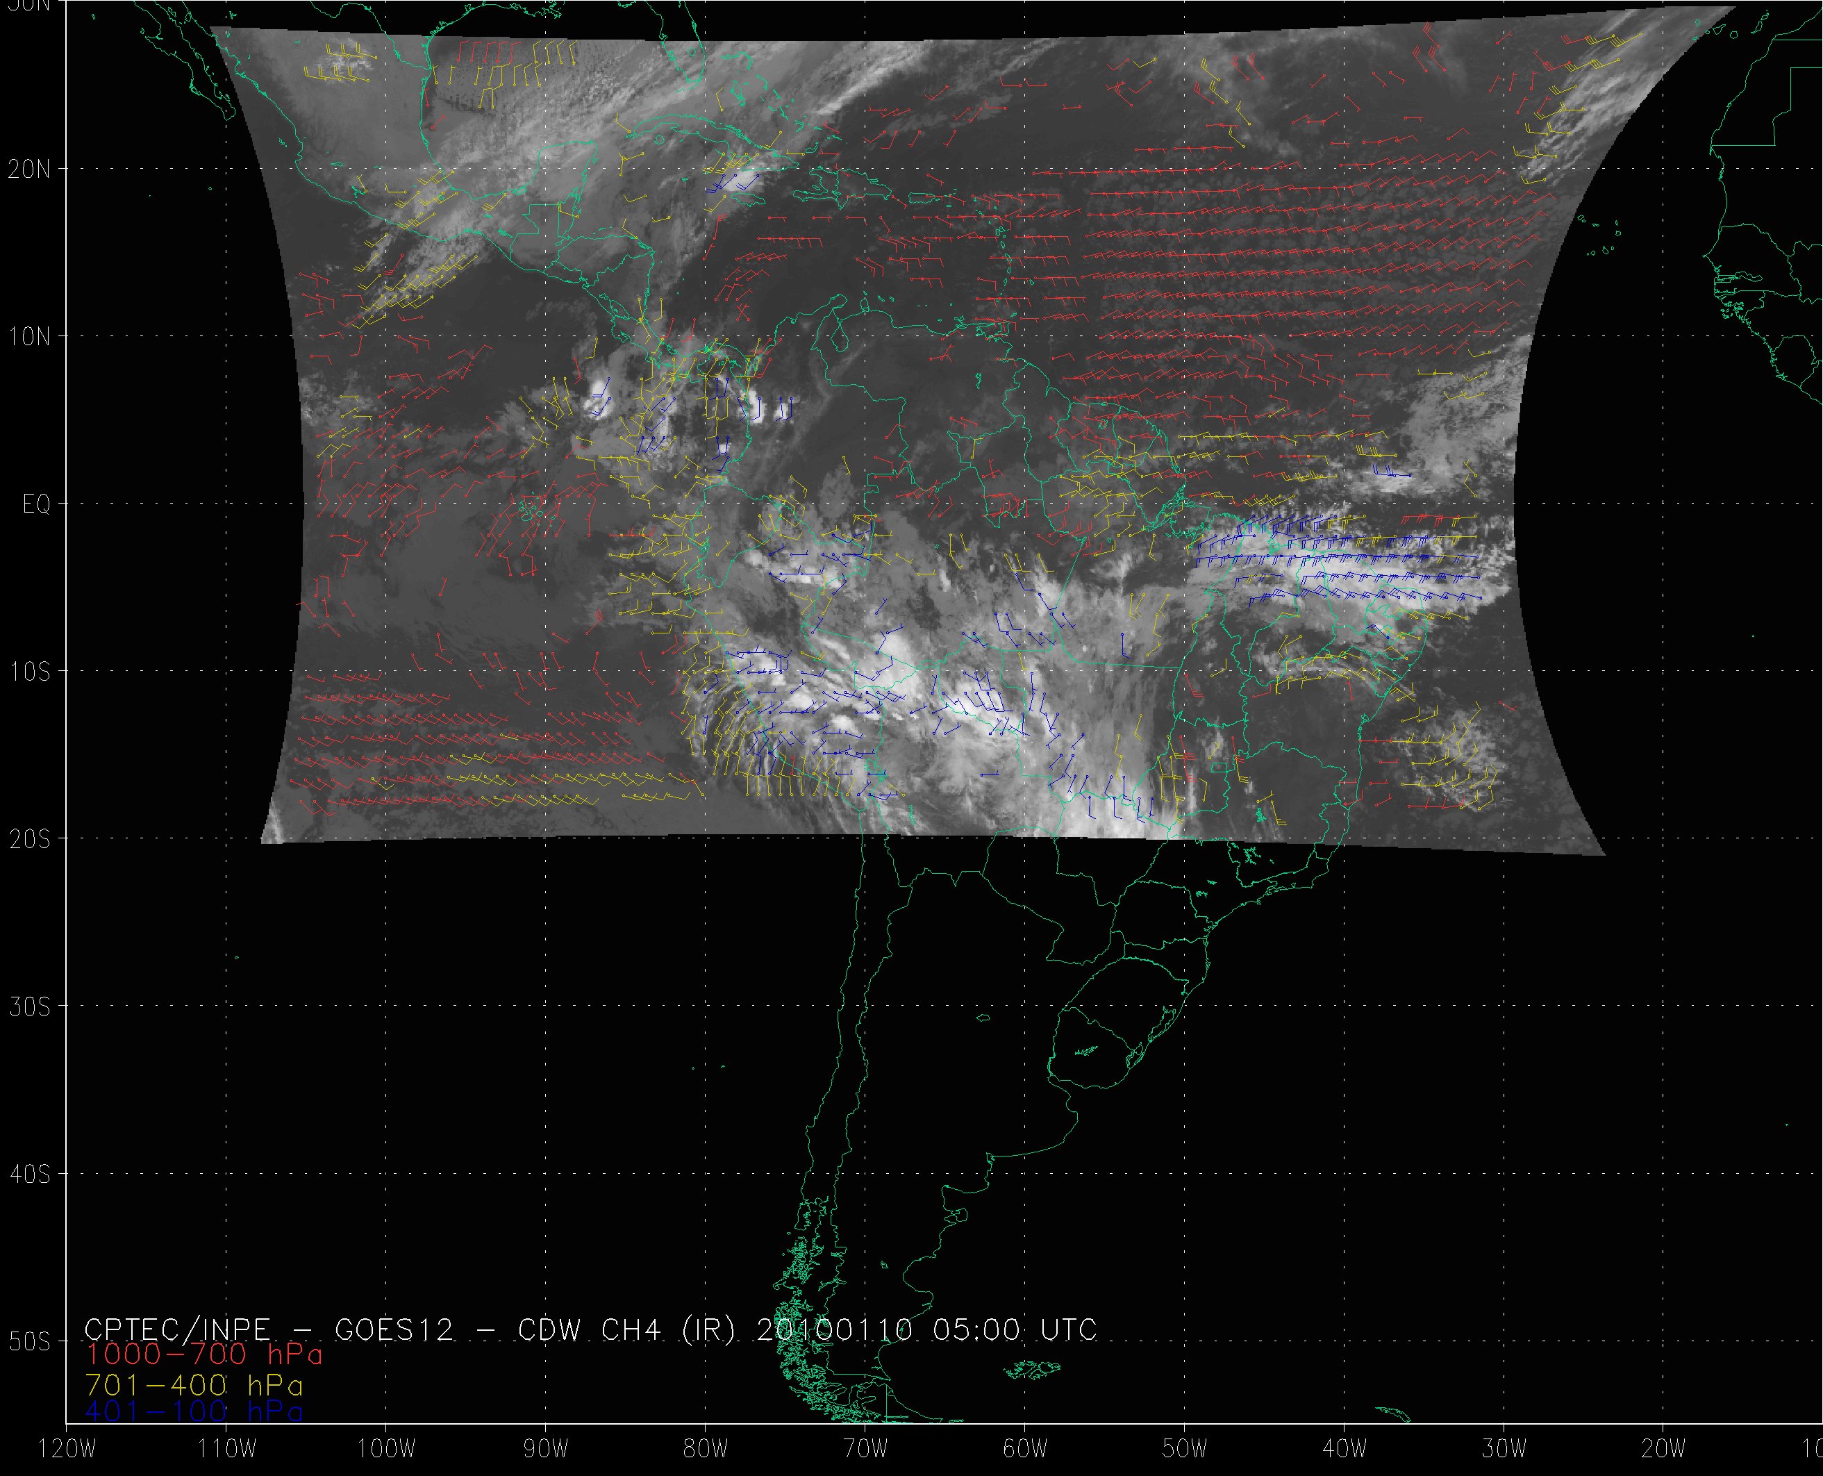Click the yellow 701-400 hPa legend entry
The height and width of the screenshot is (1476, 1823).
coord(194,1384)
